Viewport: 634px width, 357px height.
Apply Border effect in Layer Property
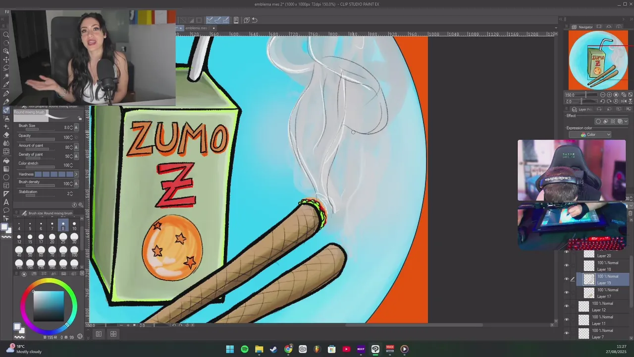598,121
